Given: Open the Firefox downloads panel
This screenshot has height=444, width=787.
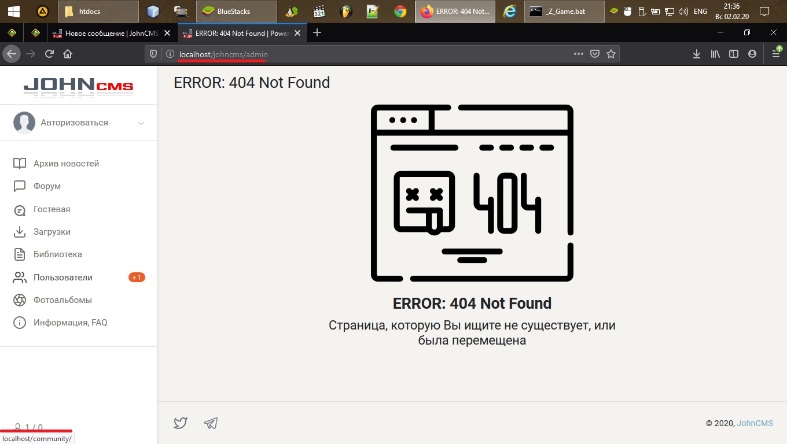Looking at the screenshot, I should tap(697, 54).
